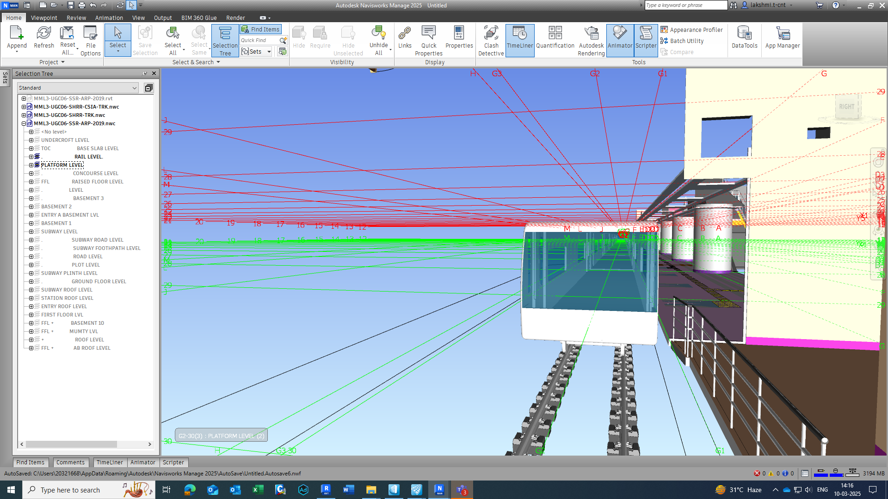Expand the CONCOURSE LEVEL tree node
Screen dimensions: 888x499
(31, 173)
